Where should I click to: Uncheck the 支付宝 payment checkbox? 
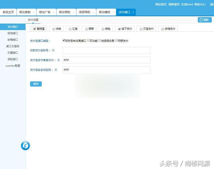pos(34,29)
